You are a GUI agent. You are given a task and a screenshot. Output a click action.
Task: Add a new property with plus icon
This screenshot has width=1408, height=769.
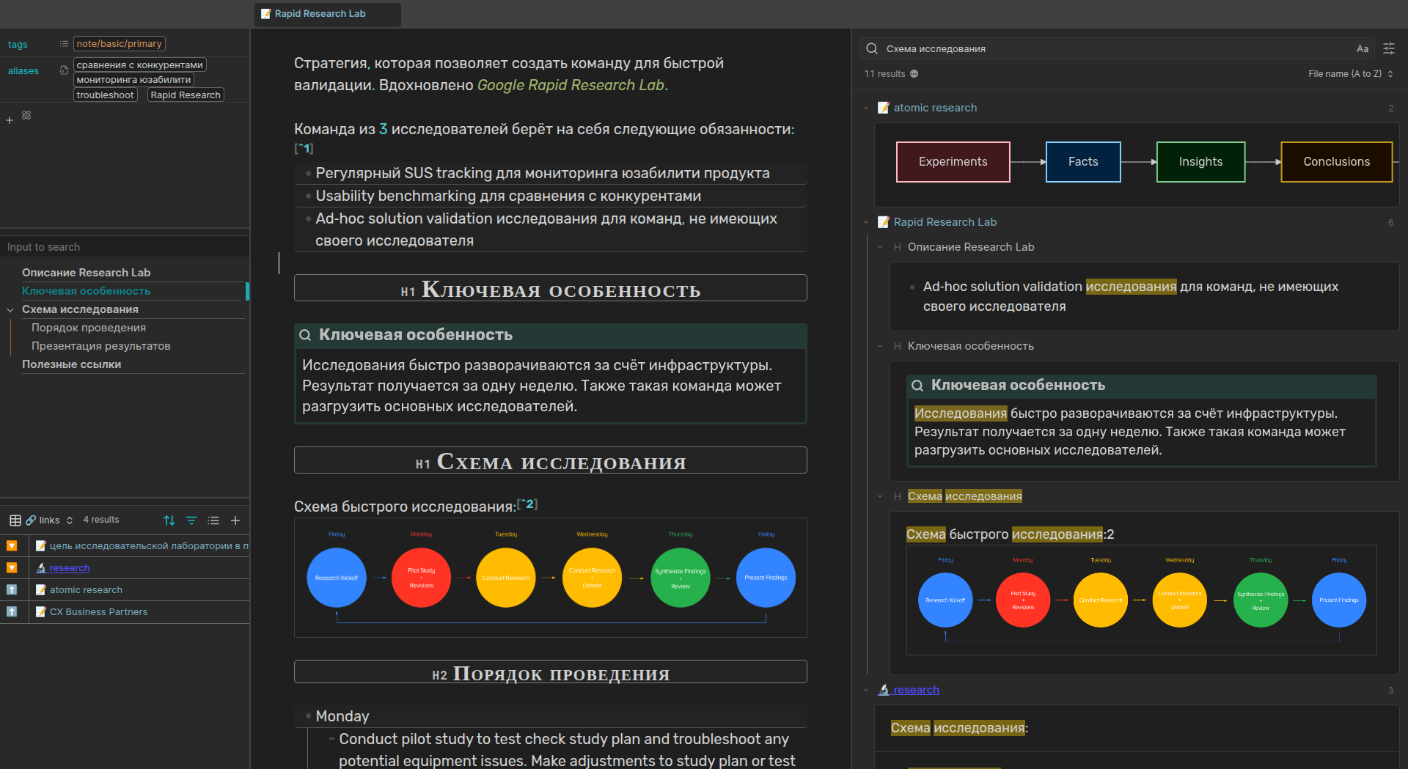click(10, 120)
